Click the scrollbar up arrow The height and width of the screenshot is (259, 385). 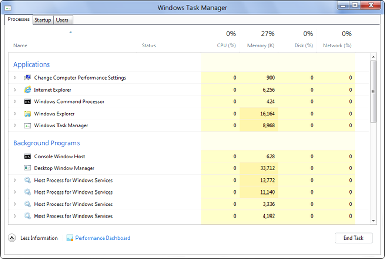click(373, 57)
